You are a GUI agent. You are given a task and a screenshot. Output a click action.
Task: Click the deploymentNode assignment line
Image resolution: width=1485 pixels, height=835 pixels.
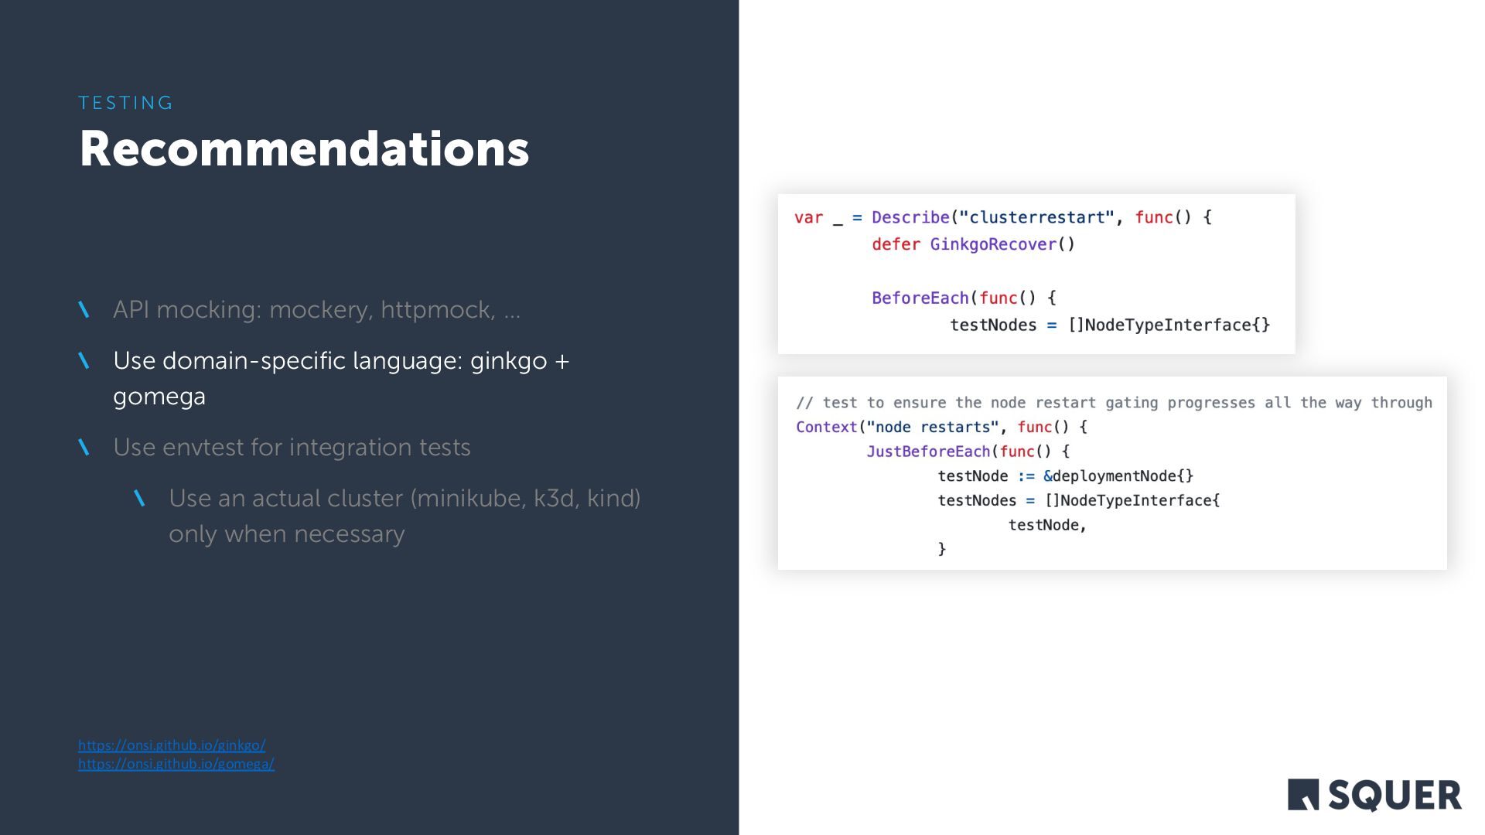tap(1065, 475)
